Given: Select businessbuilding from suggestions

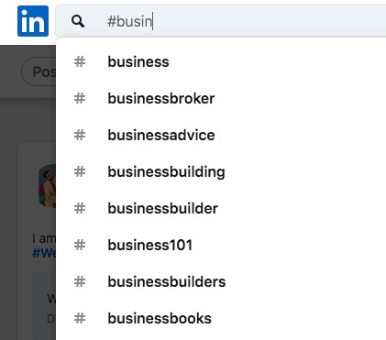Looking at the screenshot, I should (221, 171).
